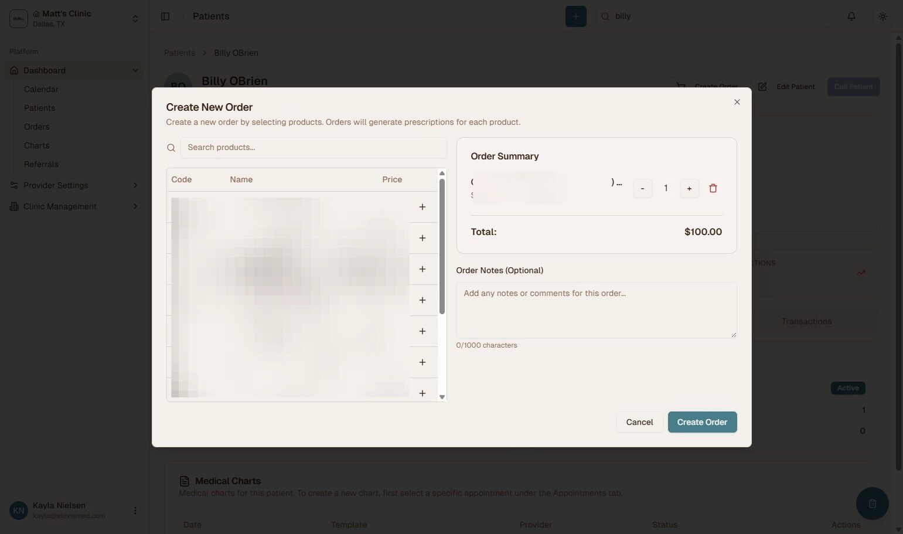Click the Clinic Management building icon
Screen dimensions: 903x534
point(14,206)
